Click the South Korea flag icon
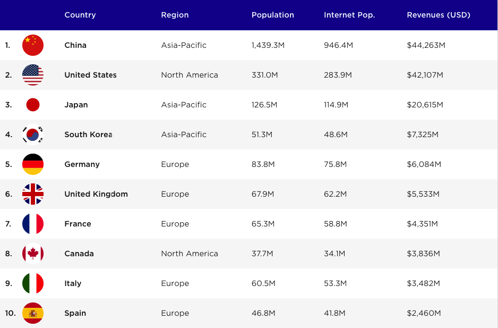This screenshot has width=498, height=328. 33,134
